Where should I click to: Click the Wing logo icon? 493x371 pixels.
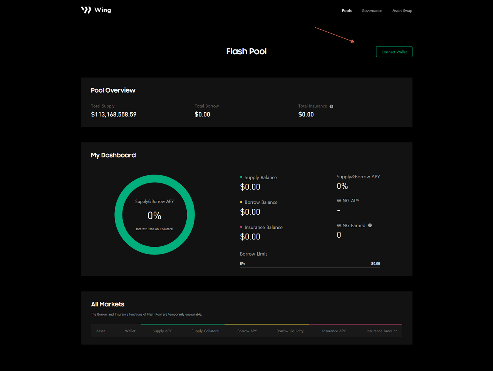pos(86,10)
